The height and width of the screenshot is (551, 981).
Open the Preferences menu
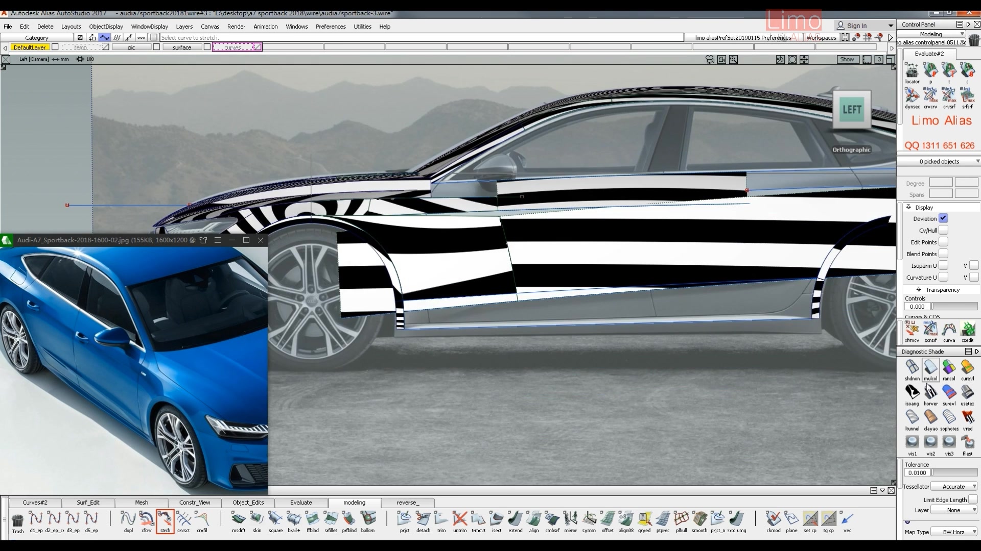pos(331,27)
